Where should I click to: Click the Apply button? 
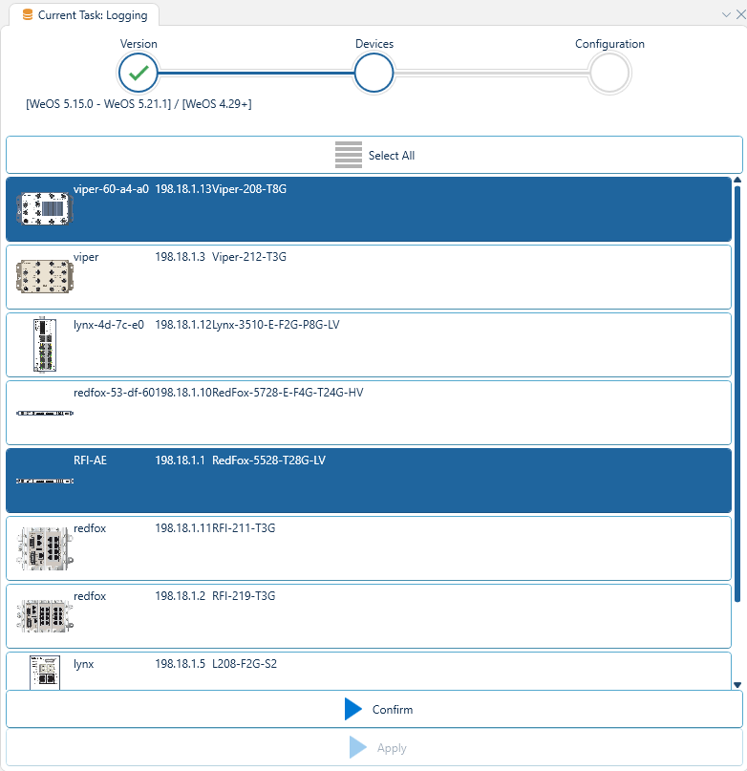tap(374, 747)
